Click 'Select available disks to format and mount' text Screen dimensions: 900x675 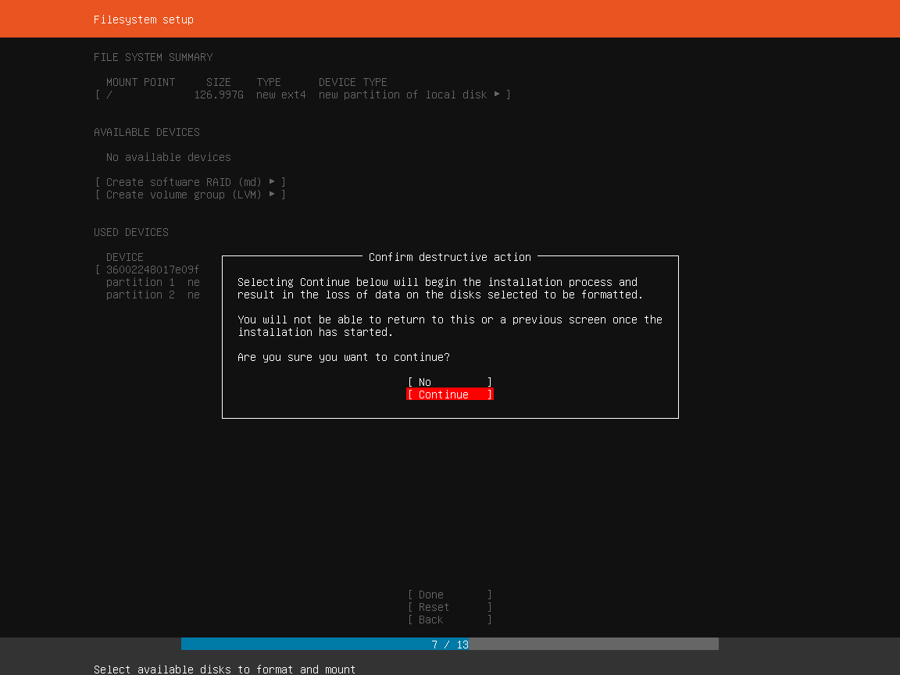(x=224, y=670)
